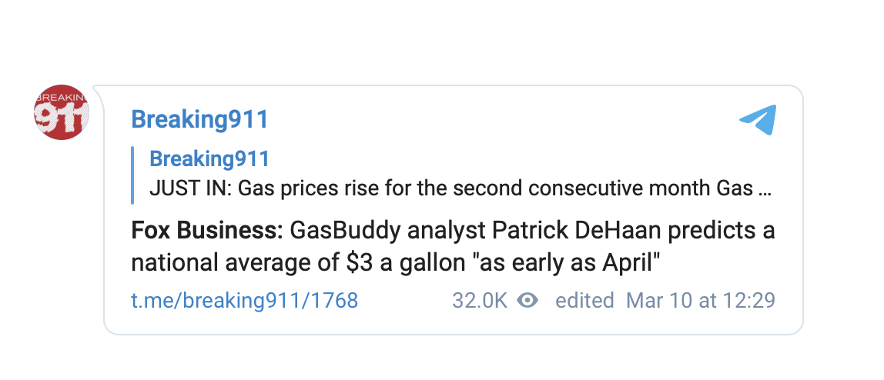The width and height of the screenshot is (884, 380).
Task: Open the 'Mar 10 at 12:29' timestamp
Action: (701, 300)
